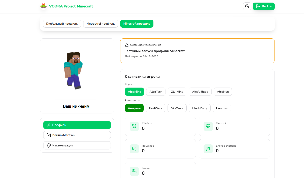Click the shopping bag icon beside Коины/Магазин

pyautogui.click(x=49, y=135)
